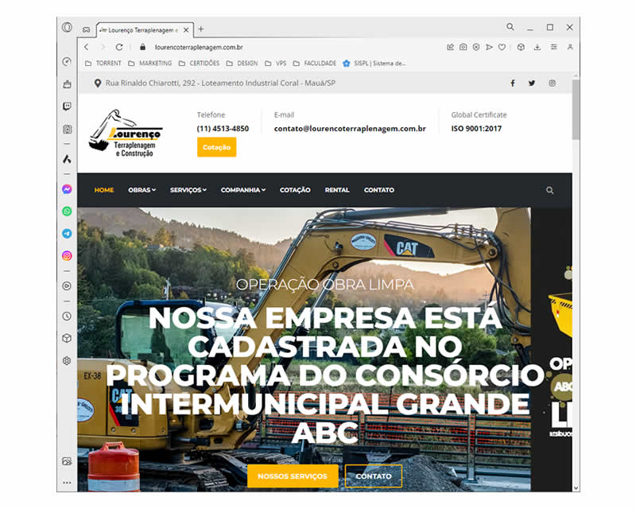Open the CONTATO navigation menu item
Screen dimensions: 636x509
pos(378,190)
